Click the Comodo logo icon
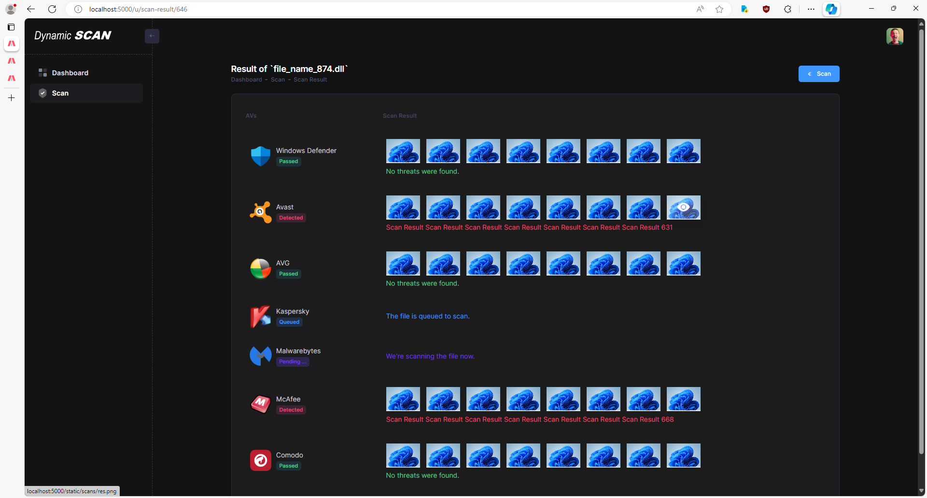 pos(260,460)
